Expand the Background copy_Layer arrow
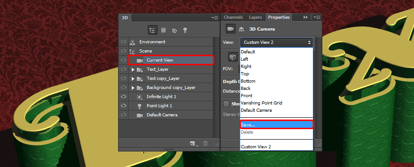Image resolution: width=414 pixels, height=167 pixels. coord(133,88)
